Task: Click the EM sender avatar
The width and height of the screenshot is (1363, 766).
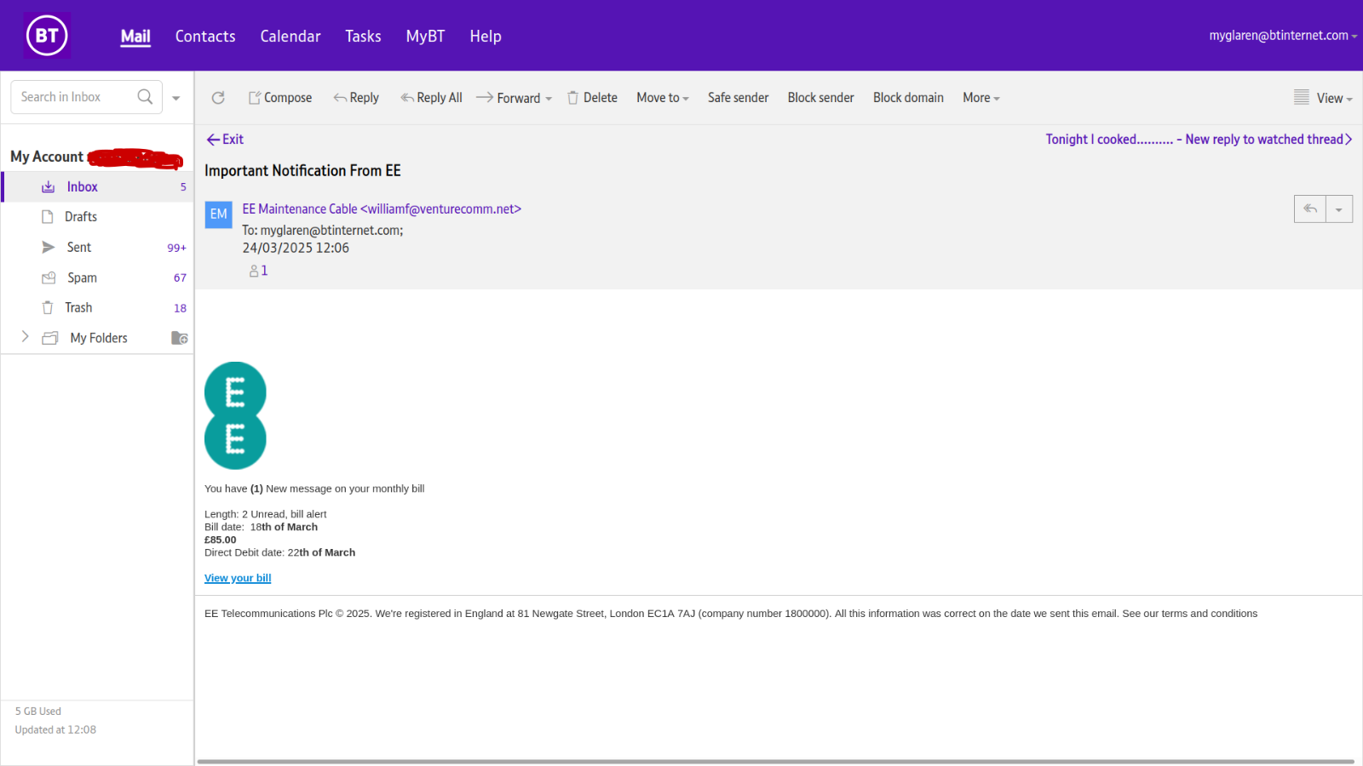Action: (219, 214)
